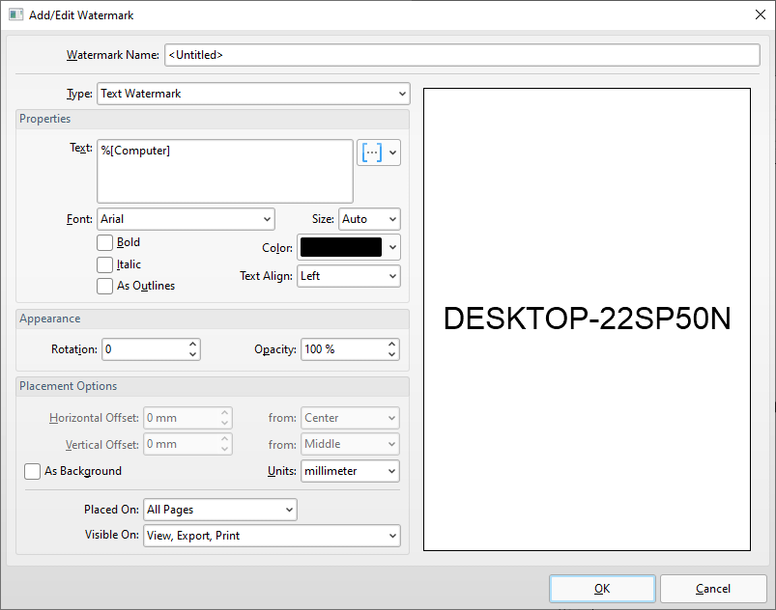This screenshot has height=610, width=776.
Task: Open the Text Align dropdown
Action: [349, 276]
